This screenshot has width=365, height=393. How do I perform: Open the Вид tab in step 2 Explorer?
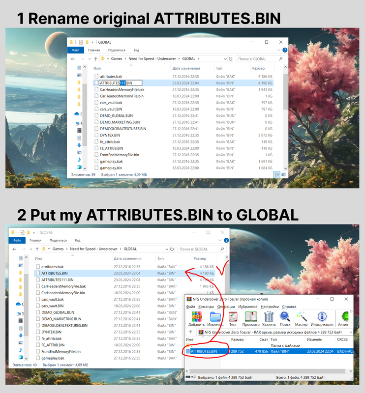coord(78,240)
